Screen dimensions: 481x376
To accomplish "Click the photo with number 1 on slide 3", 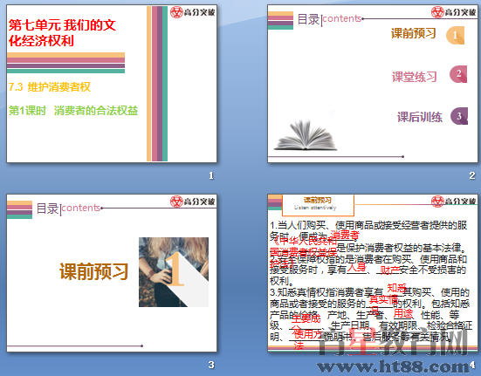I will point(174,272).
